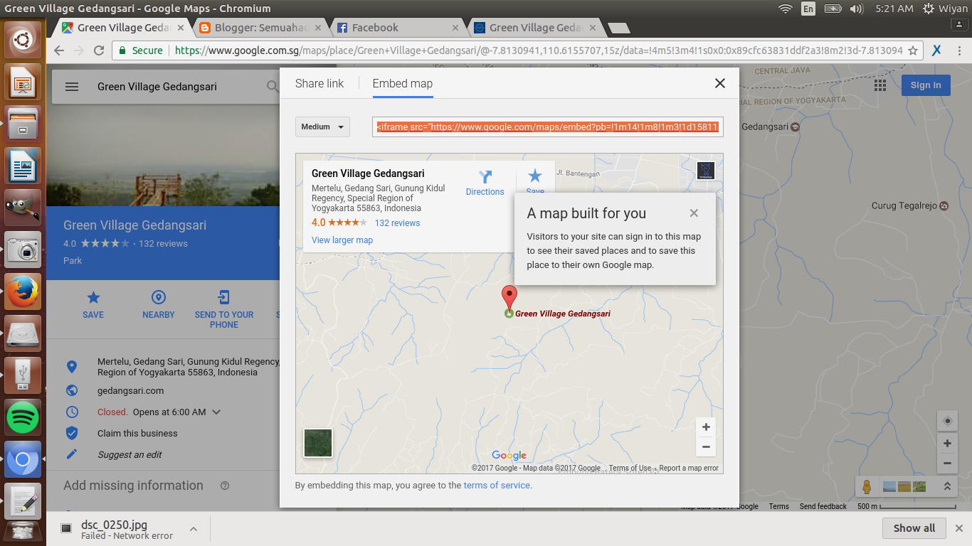Click the volume indicator in top panel
Image resolution: width=972 pixels, height=546 pixels.
857,9
